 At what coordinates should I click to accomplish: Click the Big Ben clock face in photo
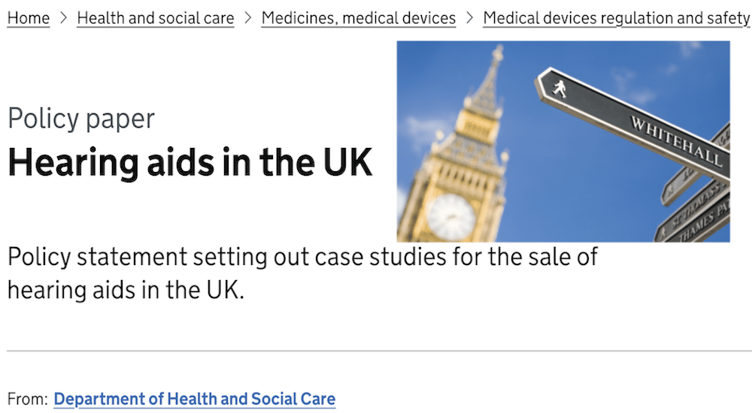[450, 216]
